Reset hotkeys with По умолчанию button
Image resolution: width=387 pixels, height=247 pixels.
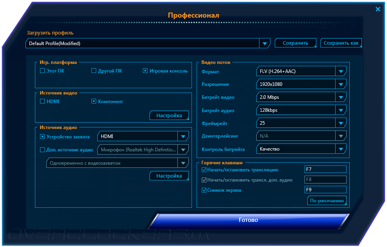coord(327,201)
